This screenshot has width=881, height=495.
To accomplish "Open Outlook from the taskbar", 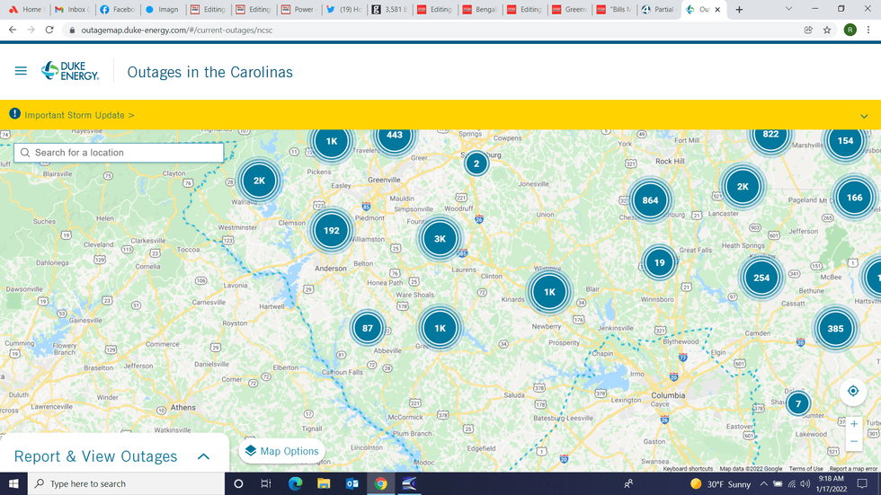I will point(352,484).
